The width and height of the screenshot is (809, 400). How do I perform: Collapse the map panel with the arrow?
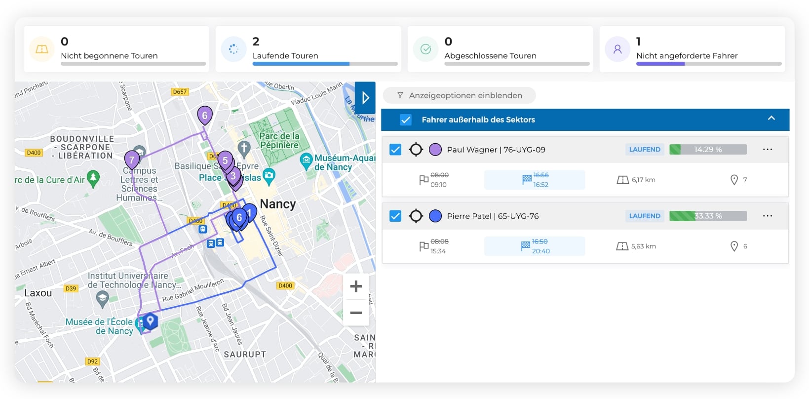click(x=365, y=98)
